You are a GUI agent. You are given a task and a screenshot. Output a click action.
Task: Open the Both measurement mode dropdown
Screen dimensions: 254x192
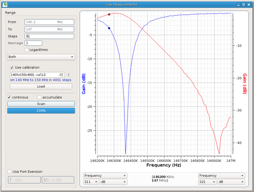(41, 57)
